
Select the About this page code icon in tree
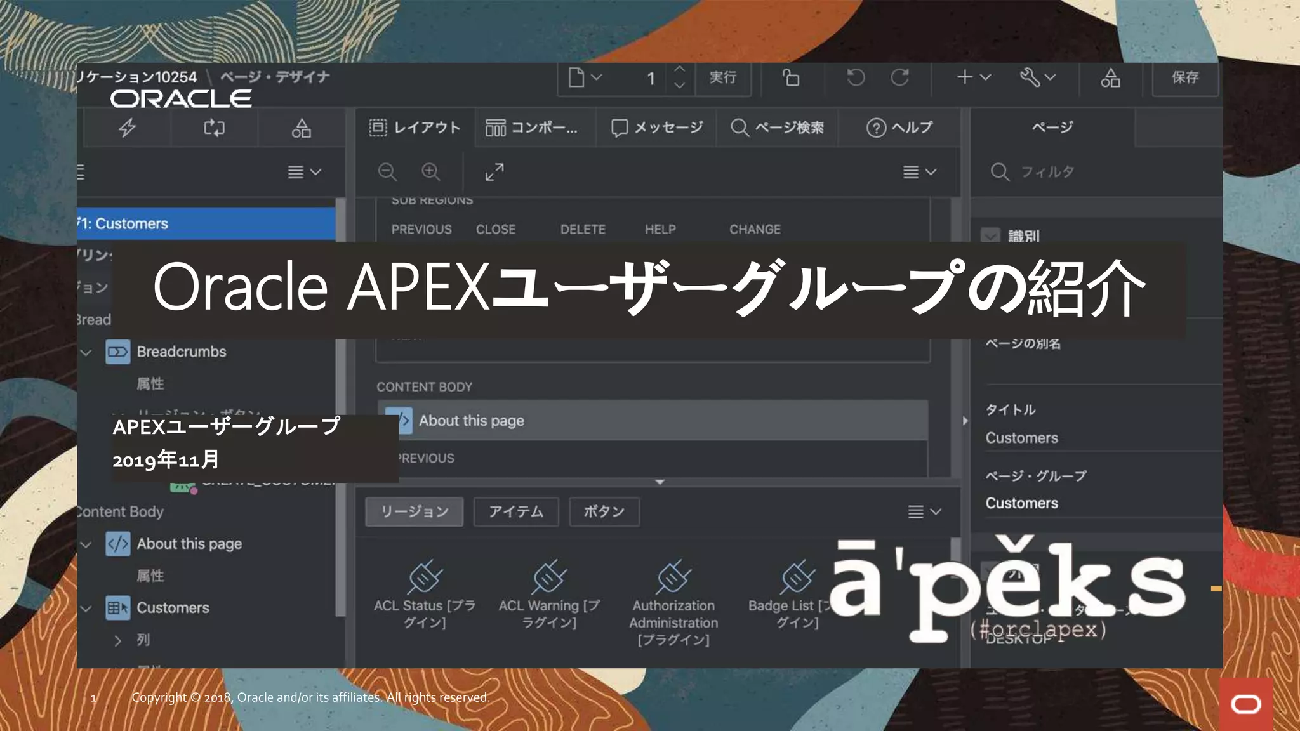[x=117, y=544]
